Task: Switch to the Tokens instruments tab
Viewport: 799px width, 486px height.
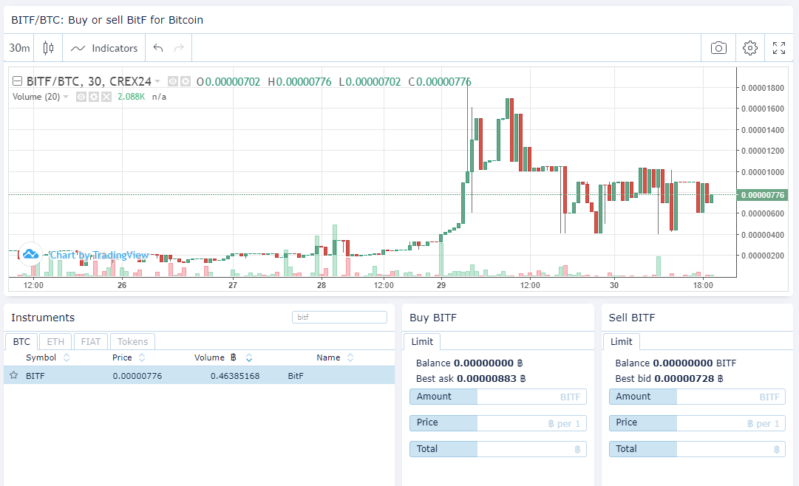Action: pyautogui.click(x=132, y=341)
